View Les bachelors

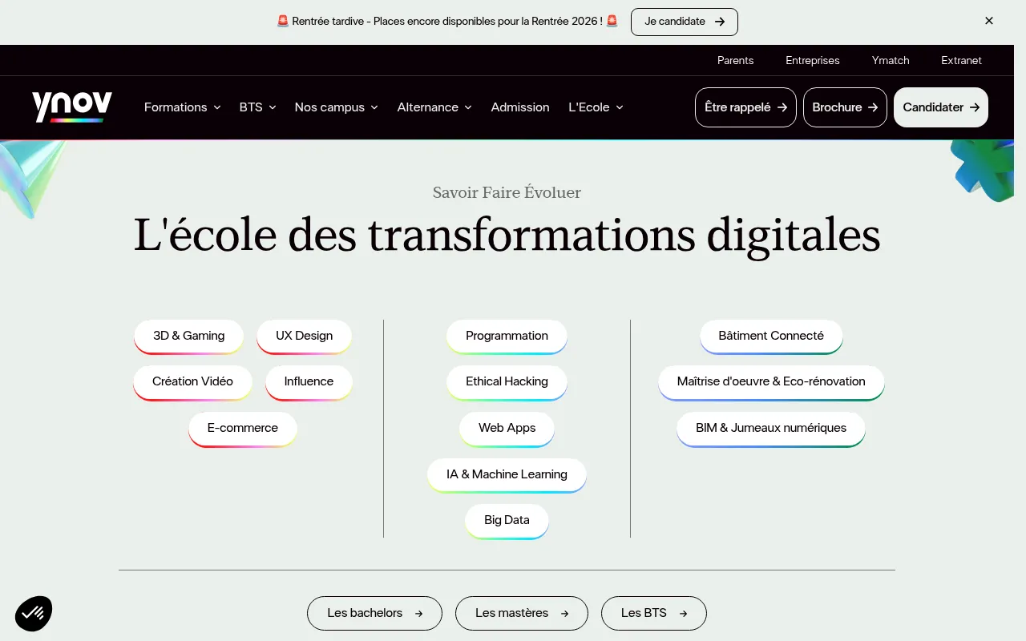pos(374,614)
